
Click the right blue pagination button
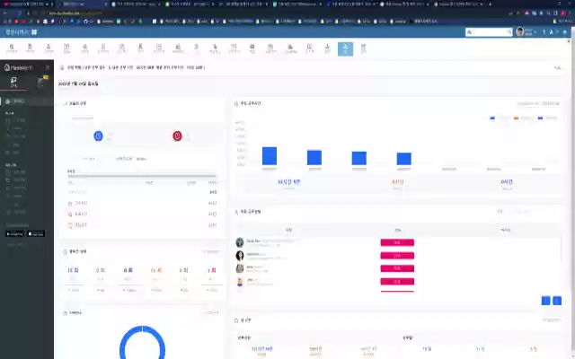[x=557, y=301]
